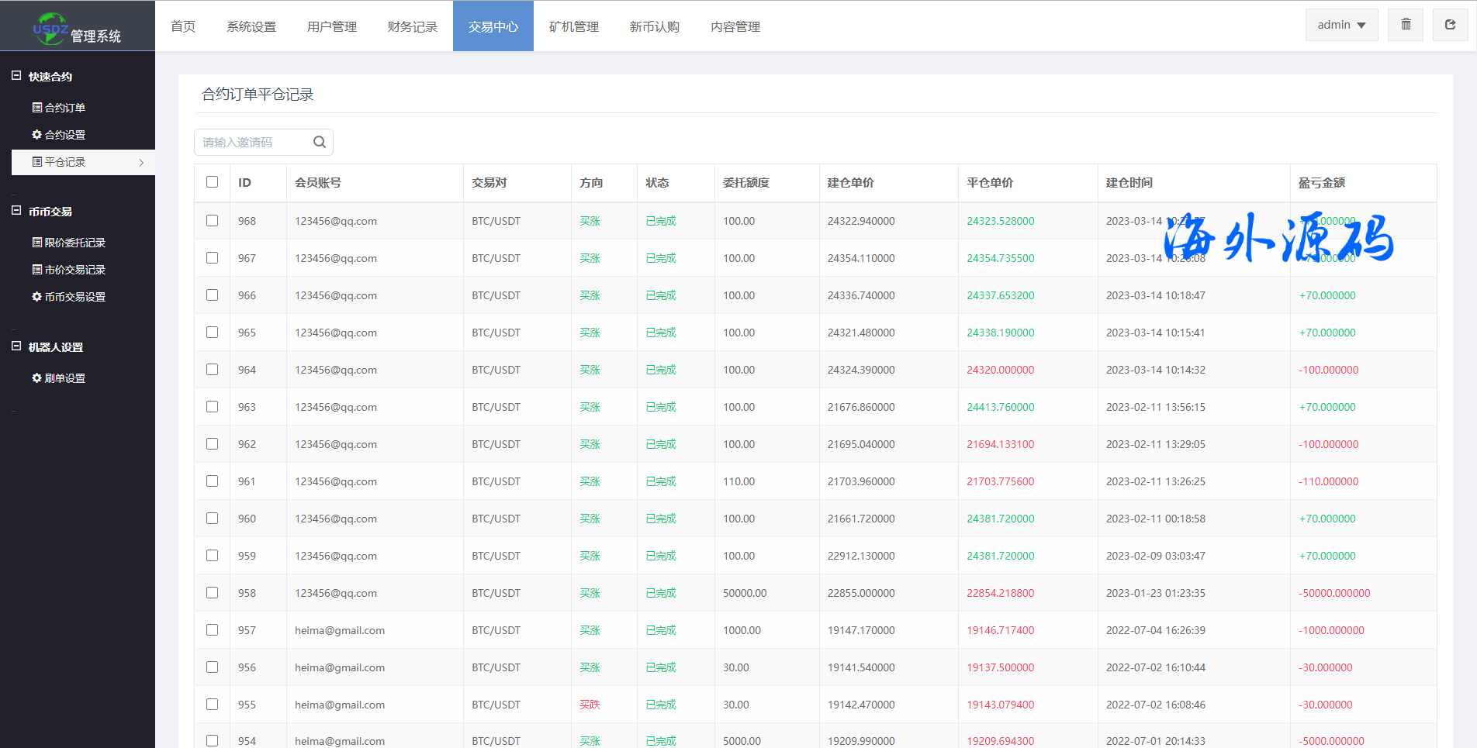Toggle the select-all checkbox in header
1477x748 pixels.
tap(212, 182)
